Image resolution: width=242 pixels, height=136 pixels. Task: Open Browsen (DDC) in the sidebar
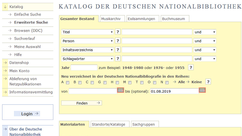(28, 30)
